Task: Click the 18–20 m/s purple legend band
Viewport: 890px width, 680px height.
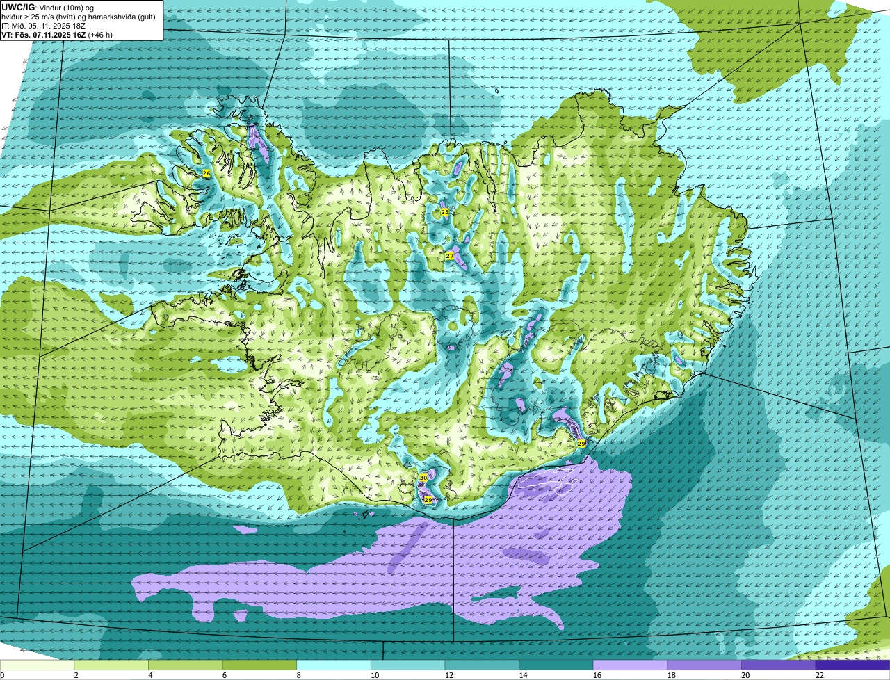Action: click(704, 665)
